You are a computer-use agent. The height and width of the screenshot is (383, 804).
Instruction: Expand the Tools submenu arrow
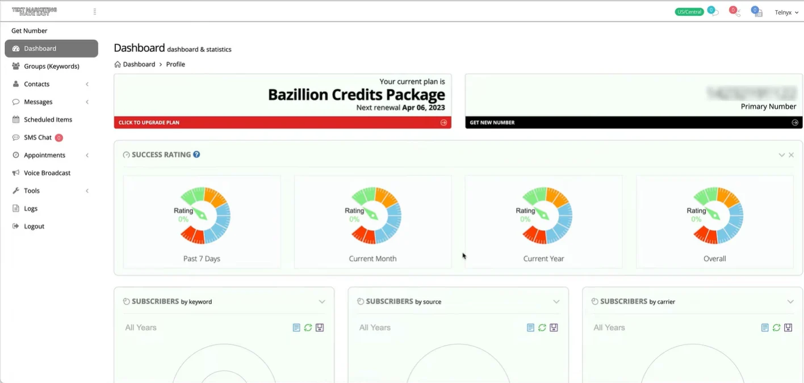pyautogui.click(x=87, y=191)
